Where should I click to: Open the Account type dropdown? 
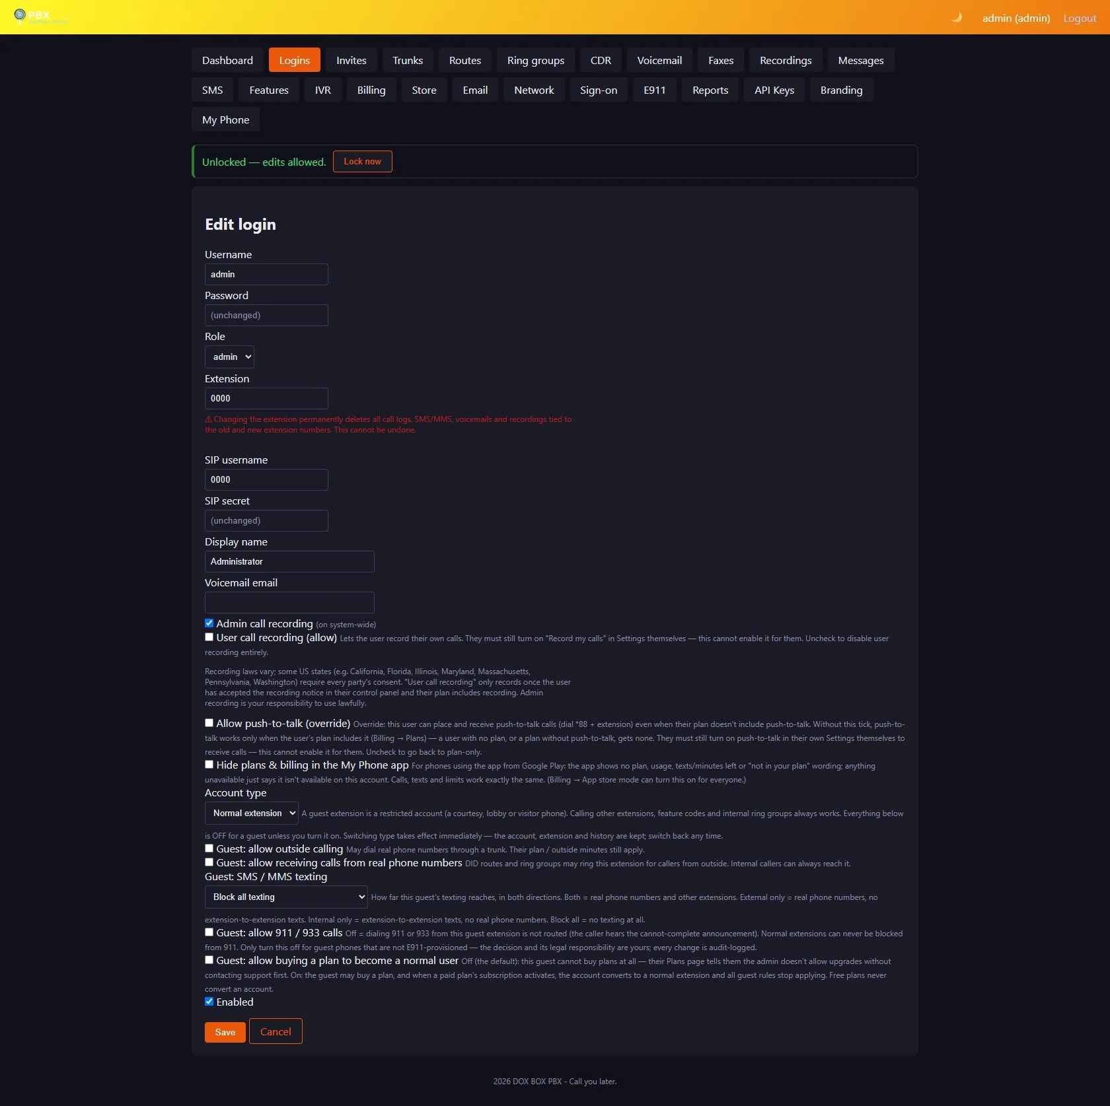coord(252,813)
